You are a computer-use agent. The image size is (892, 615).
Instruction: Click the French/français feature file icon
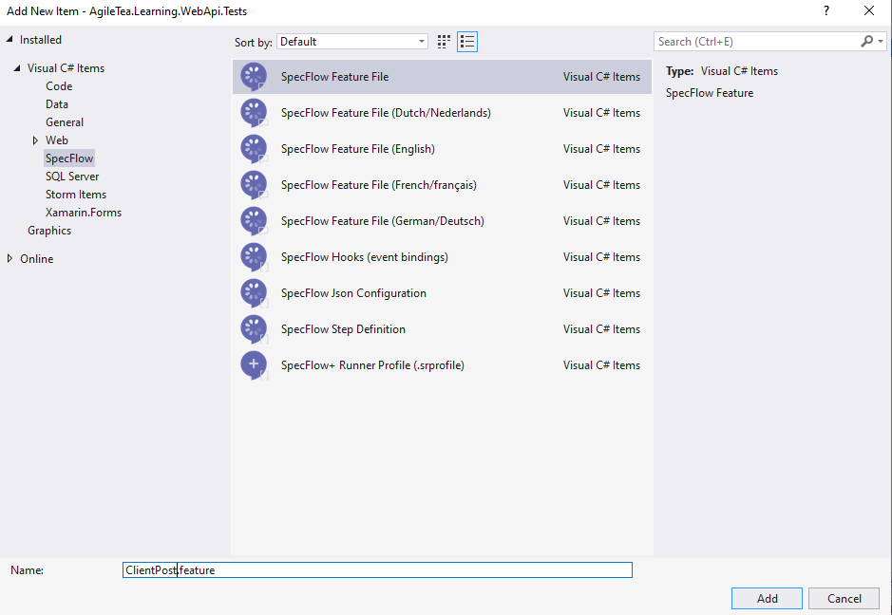coord(254,185)
